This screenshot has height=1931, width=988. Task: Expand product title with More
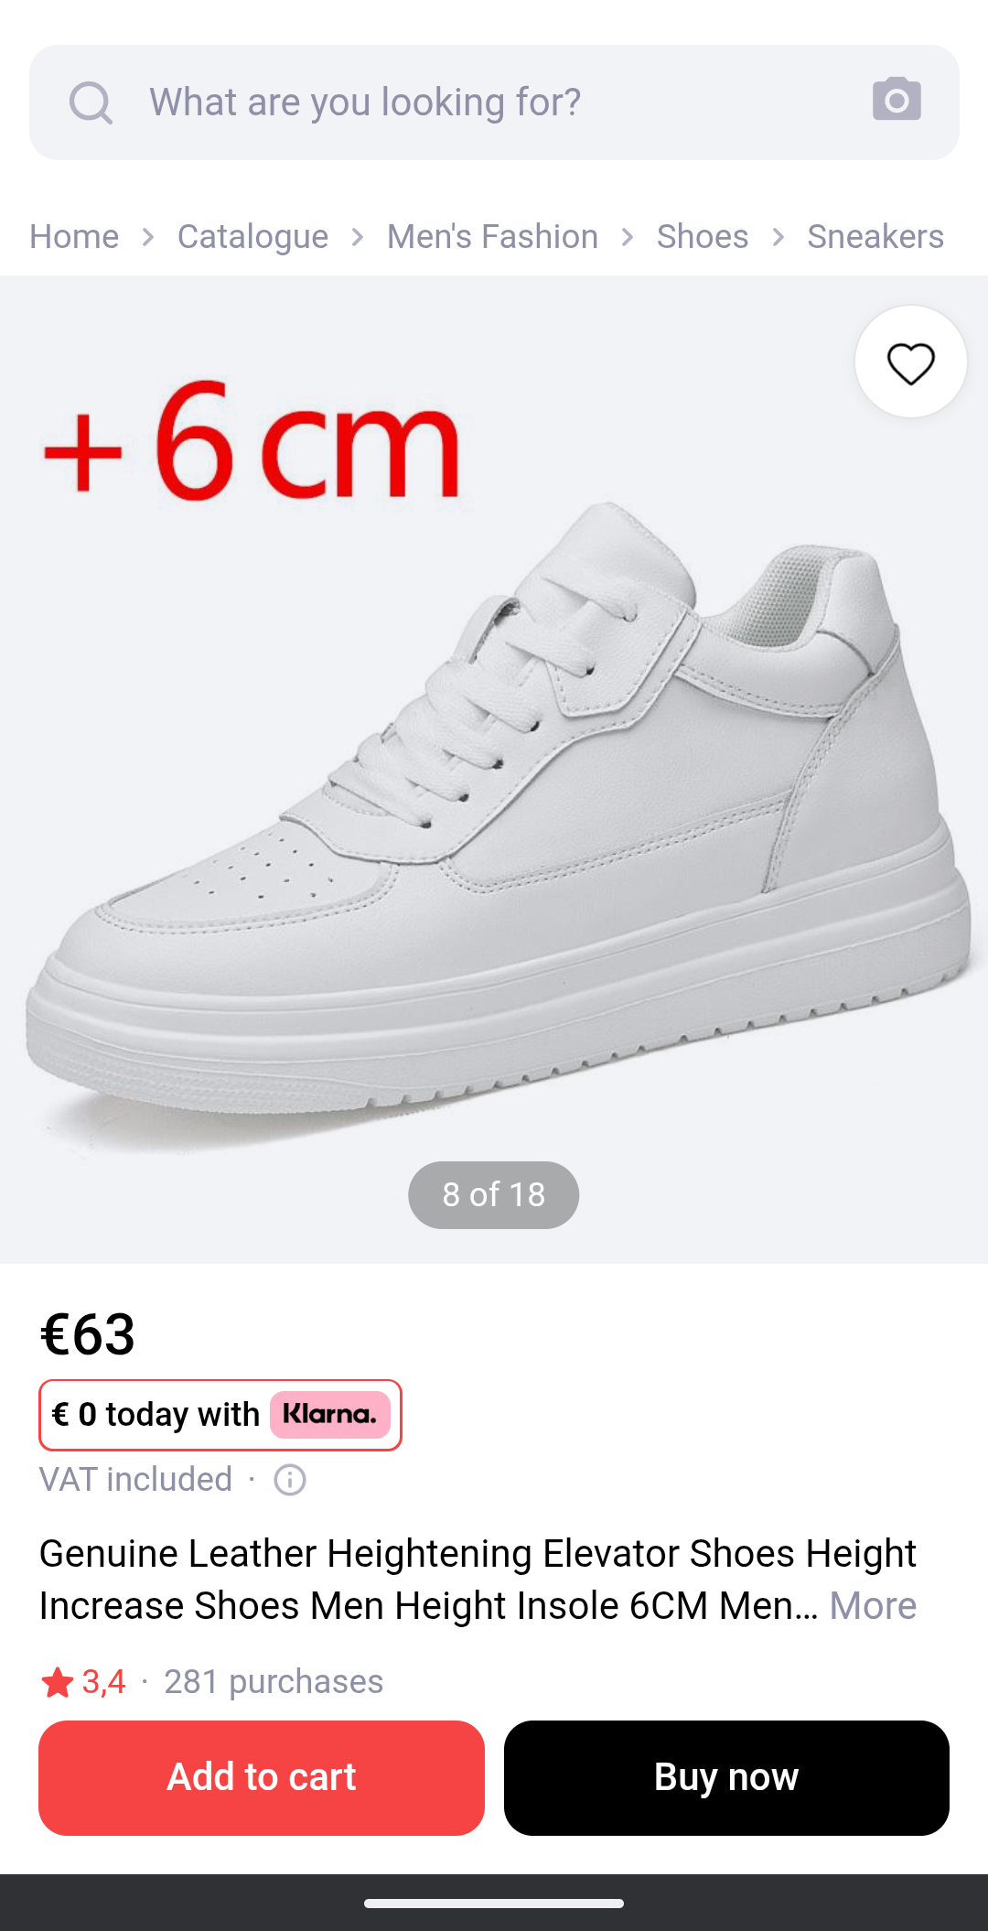pos(873,1606)
